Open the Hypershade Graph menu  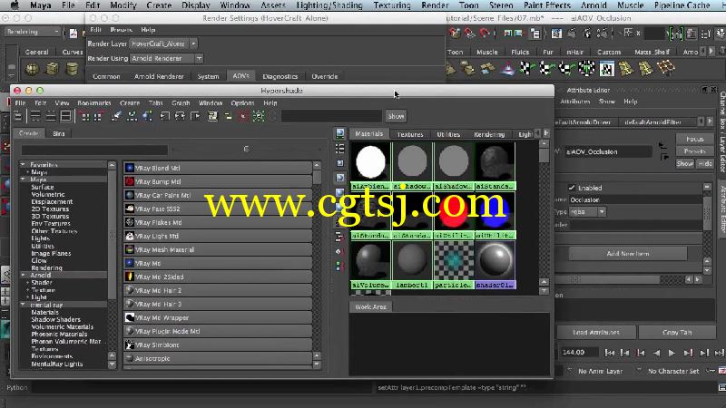(x=181, y=102)
